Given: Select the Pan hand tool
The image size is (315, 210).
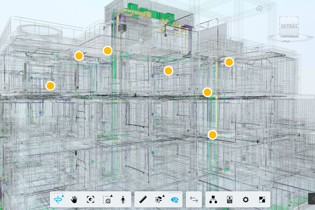Looking at the screenshot, I should [x=74, y=200].
